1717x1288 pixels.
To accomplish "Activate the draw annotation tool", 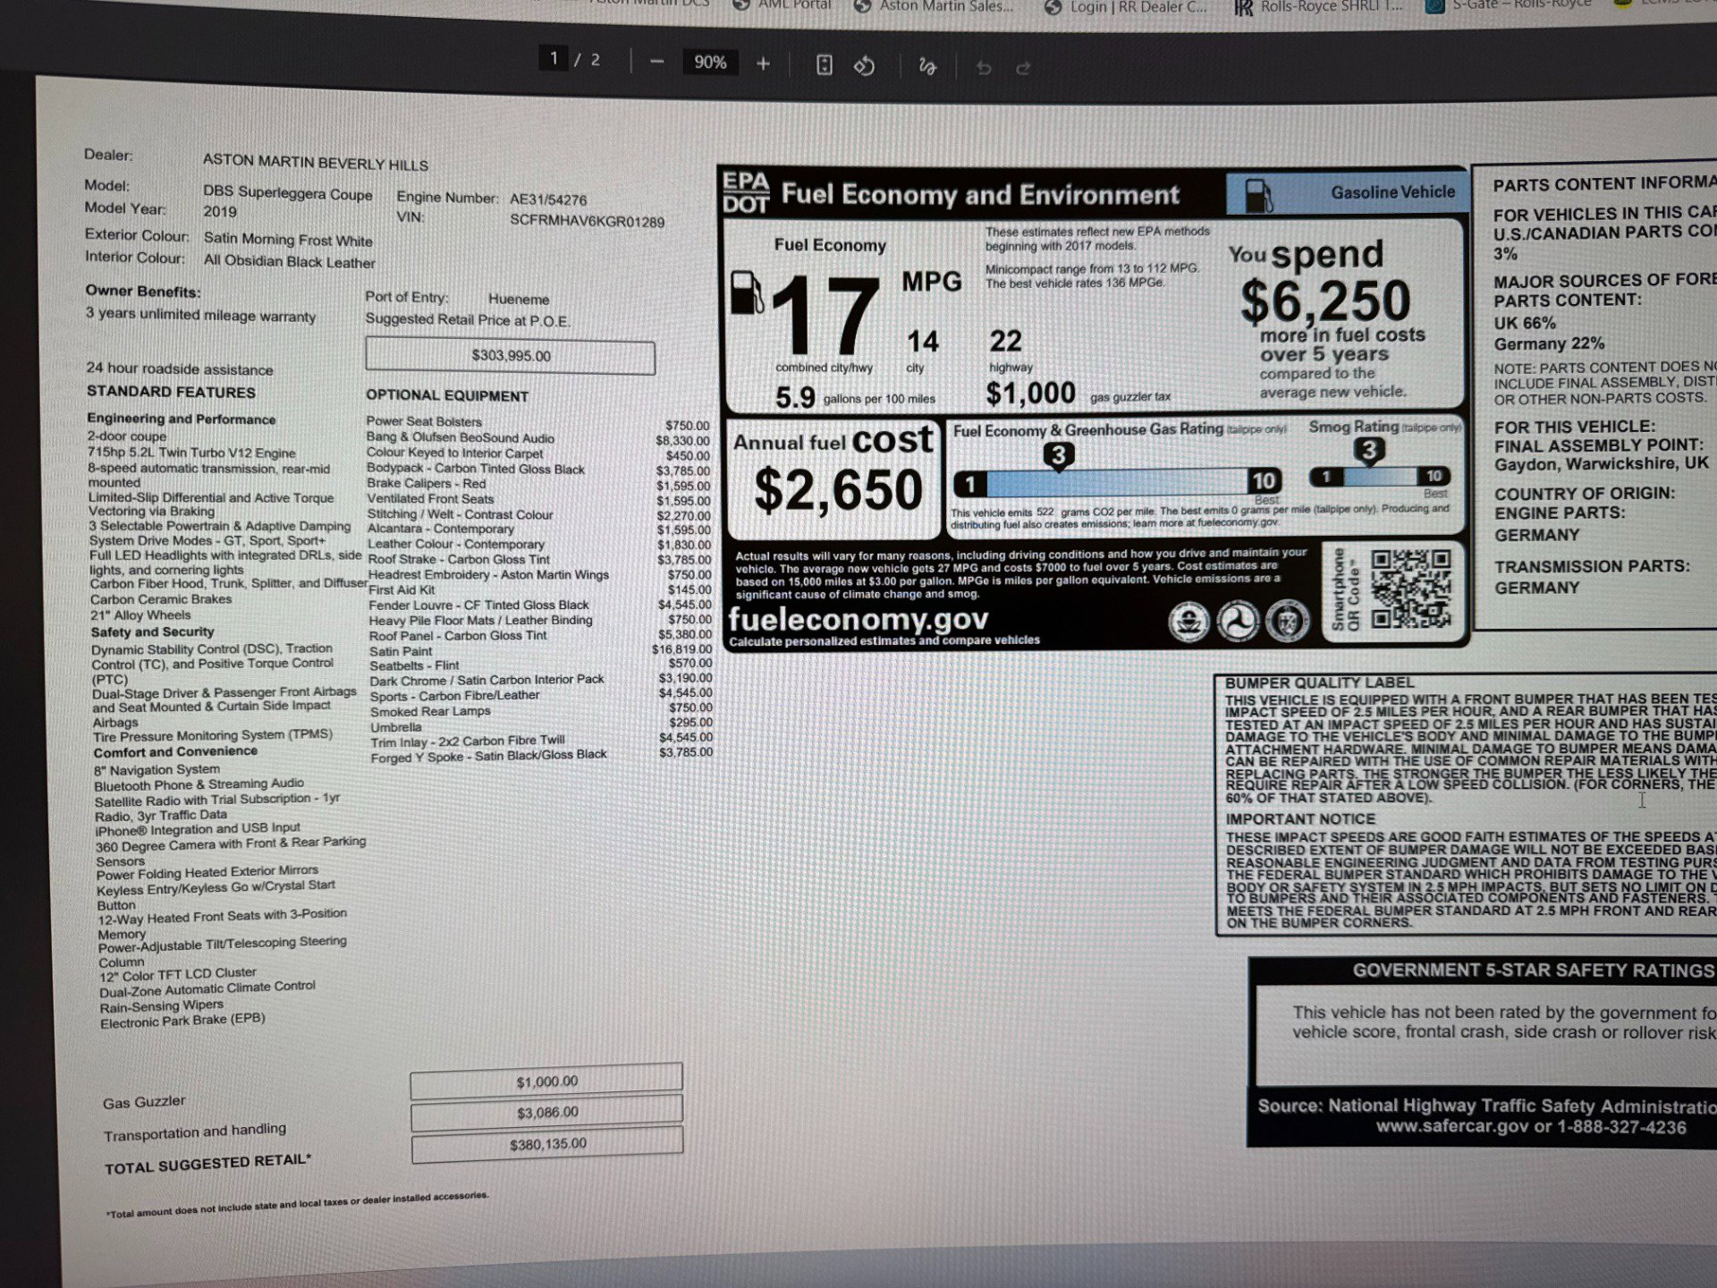I will (x=927, y=66).
